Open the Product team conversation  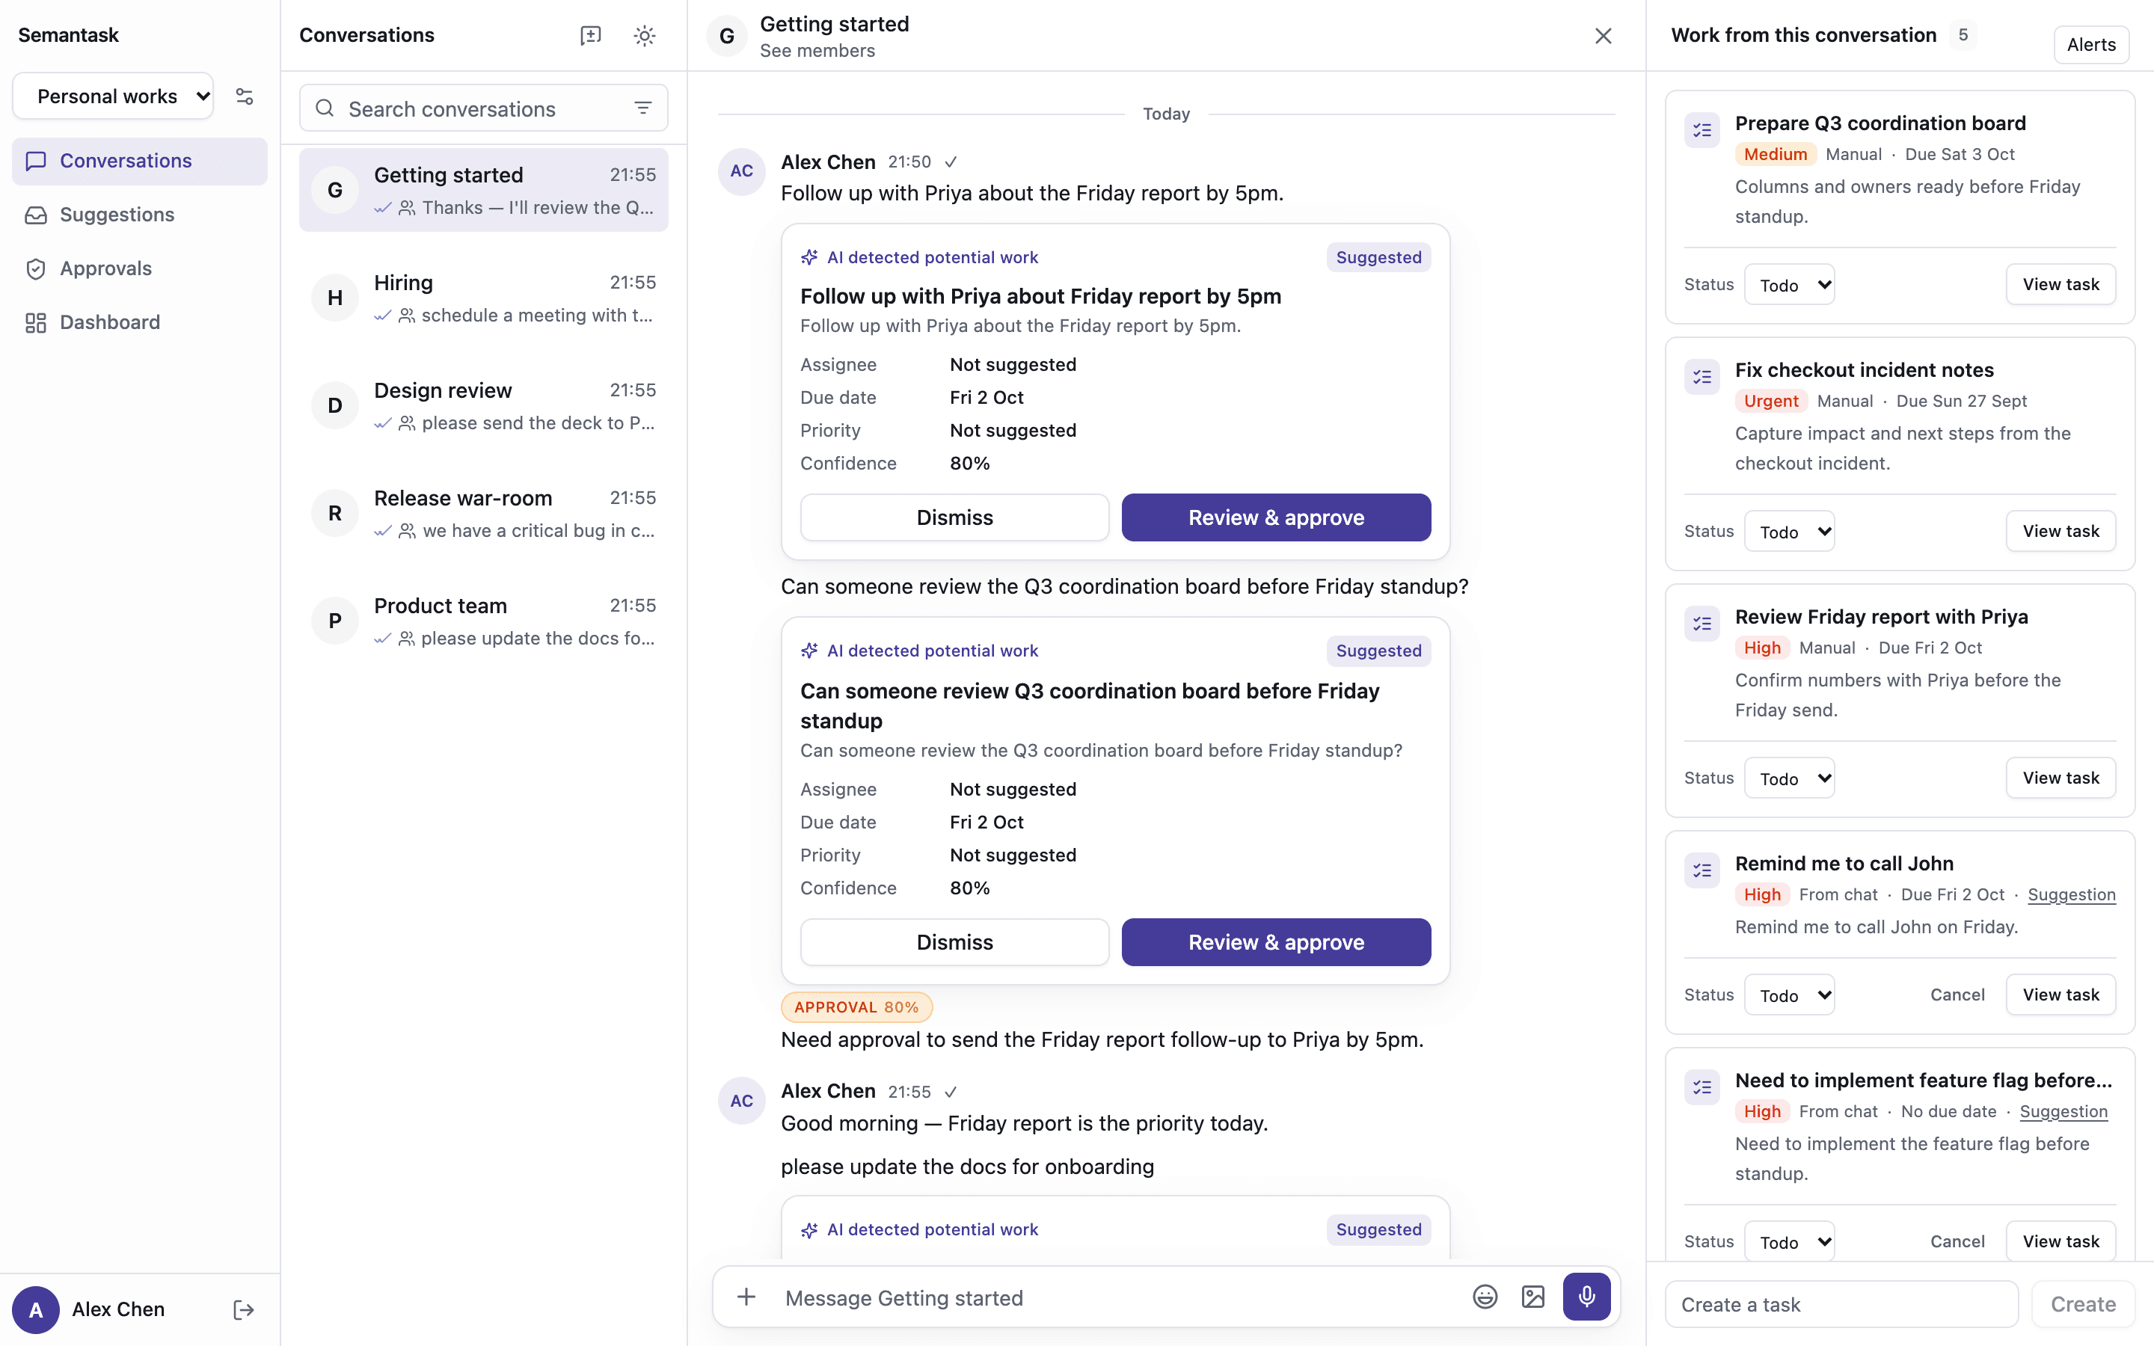click(483, 621)
